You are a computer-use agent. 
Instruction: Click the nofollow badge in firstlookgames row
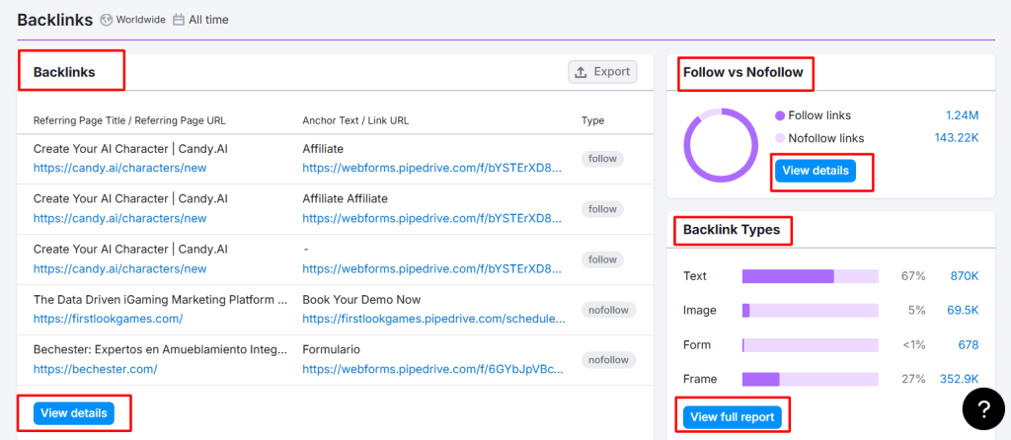point(608,310)
